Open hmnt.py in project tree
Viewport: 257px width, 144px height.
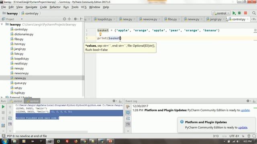pyautogui.click(x=20, y=44)
